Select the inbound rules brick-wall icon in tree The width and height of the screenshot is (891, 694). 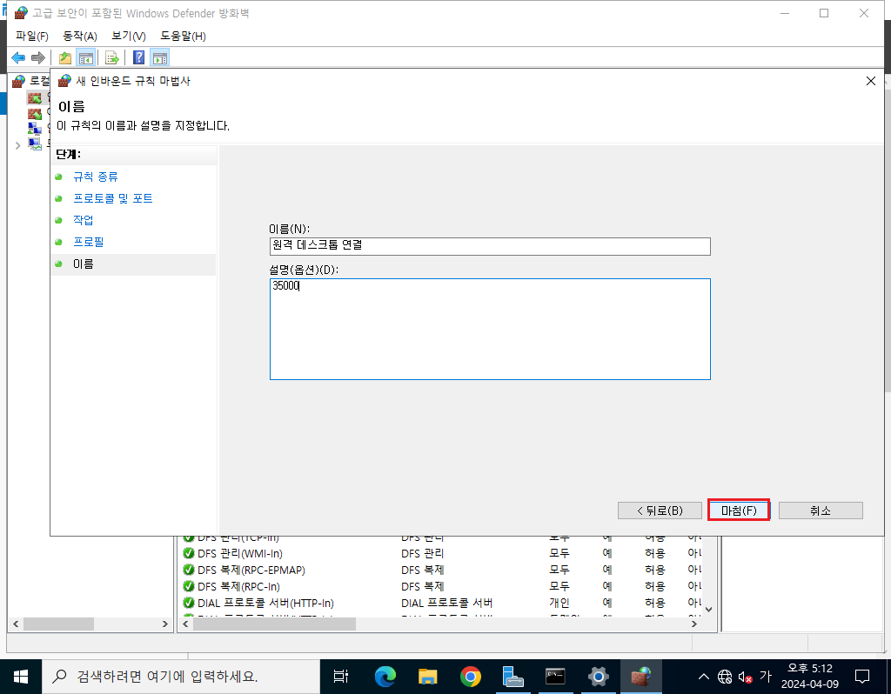tap(35, 97)
